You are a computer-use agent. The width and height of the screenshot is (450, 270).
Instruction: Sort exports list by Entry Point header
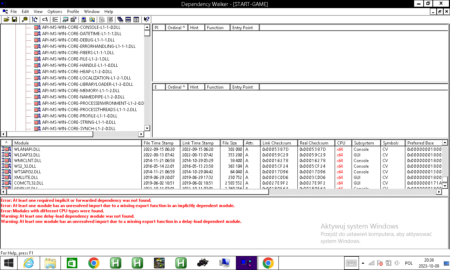click(x=245, y=87)
